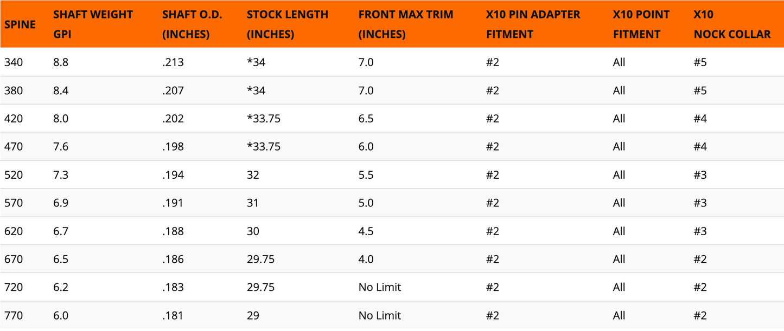The image size is (784, 331).
Task: Click the X10 PIN ADAPTER FITMENT header
Action: click(533, 24)
